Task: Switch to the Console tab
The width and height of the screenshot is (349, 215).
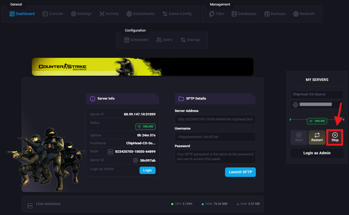Action: [x=53, y=14]
